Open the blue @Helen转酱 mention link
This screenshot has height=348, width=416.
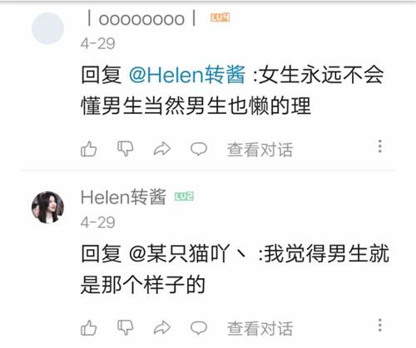coord(187,75)
